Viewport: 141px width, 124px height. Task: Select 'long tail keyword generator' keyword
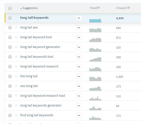click(40, 47)
